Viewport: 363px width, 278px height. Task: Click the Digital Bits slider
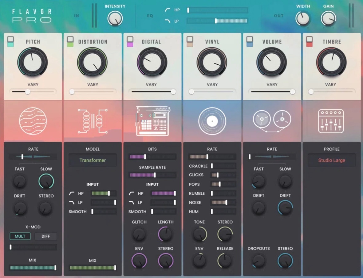click(152, 157)
